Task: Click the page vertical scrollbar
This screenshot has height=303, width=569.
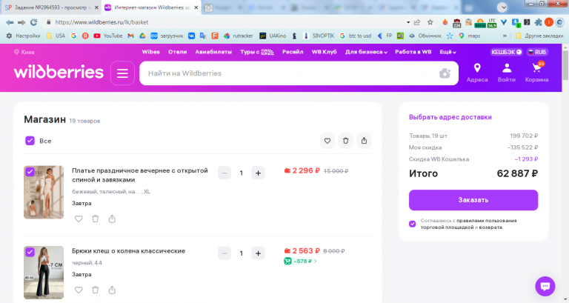Action: pyautogui.click(x=565, y=65)
